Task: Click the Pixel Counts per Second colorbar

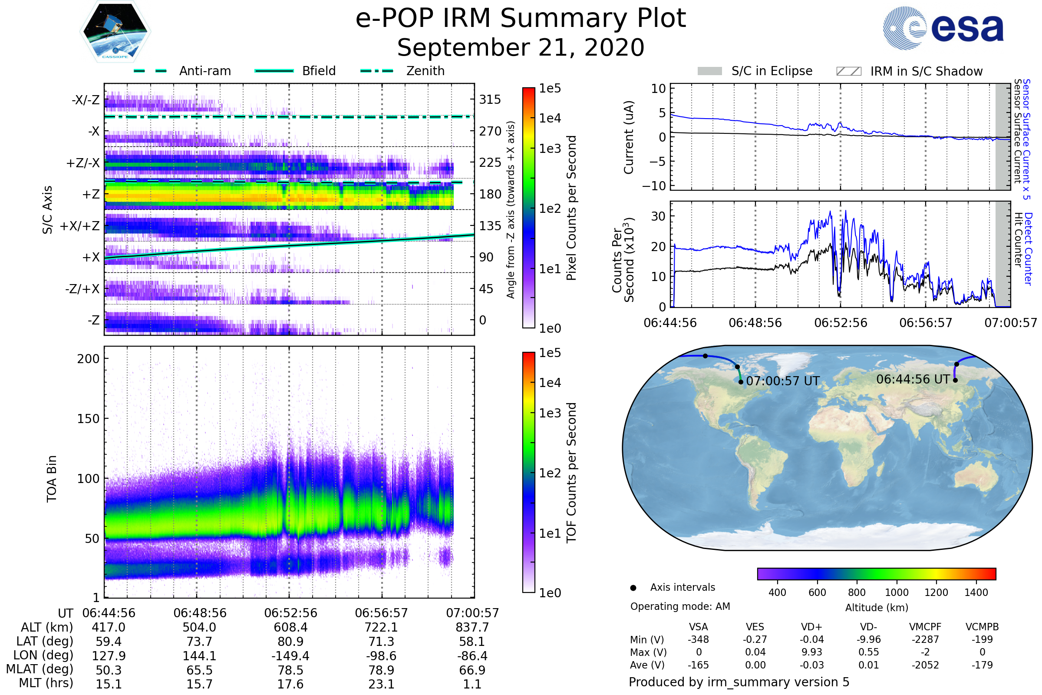Action: point(528,208)
